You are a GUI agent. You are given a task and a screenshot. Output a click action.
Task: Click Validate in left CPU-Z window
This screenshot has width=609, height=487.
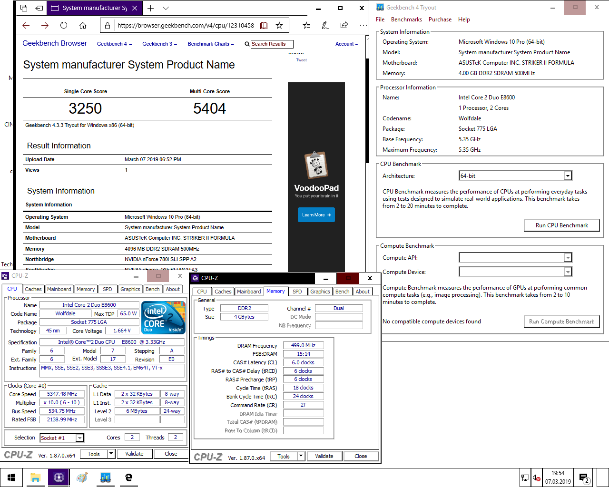(134, 454)
